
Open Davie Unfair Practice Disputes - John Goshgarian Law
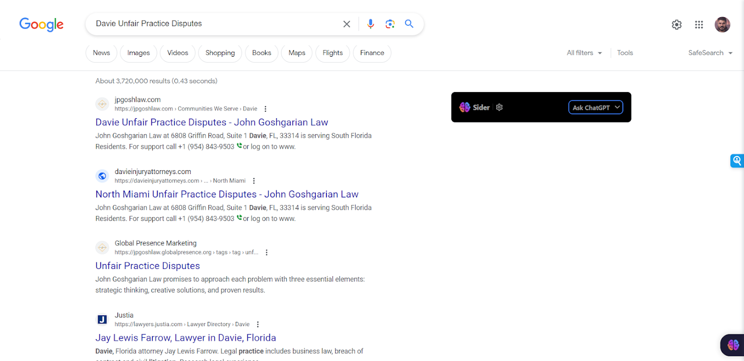pyautogui.click(x=212, y=122)
